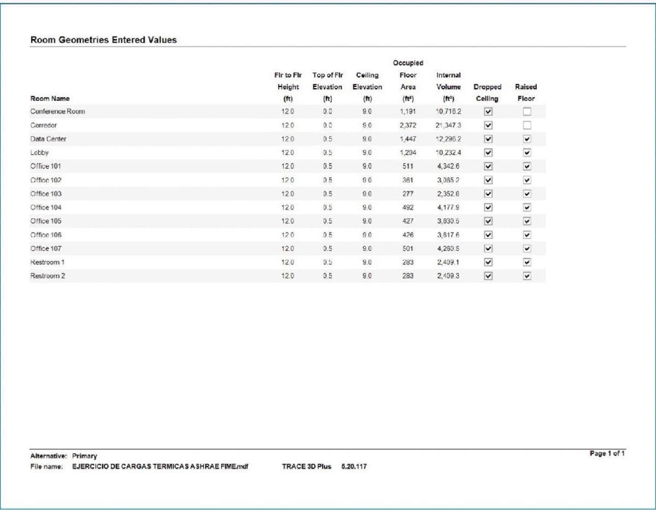Viewport: 656px width, 510px height.
Task: Toggle Dropped Ceiling for Office 101
Action: coord(489,166)
